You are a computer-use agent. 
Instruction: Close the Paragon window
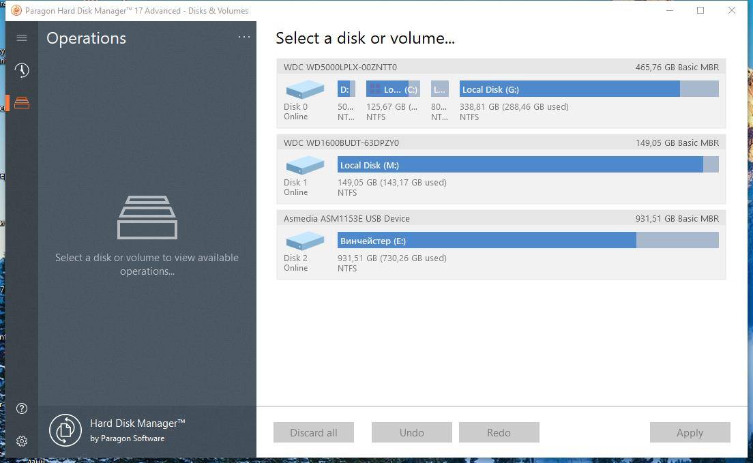[731, 10]
